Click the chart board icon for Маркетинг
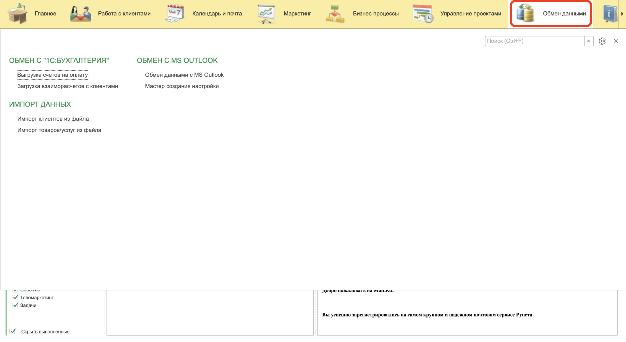This screenshot has width=626, height=342. pyautogui.click(x=266, y=14)
